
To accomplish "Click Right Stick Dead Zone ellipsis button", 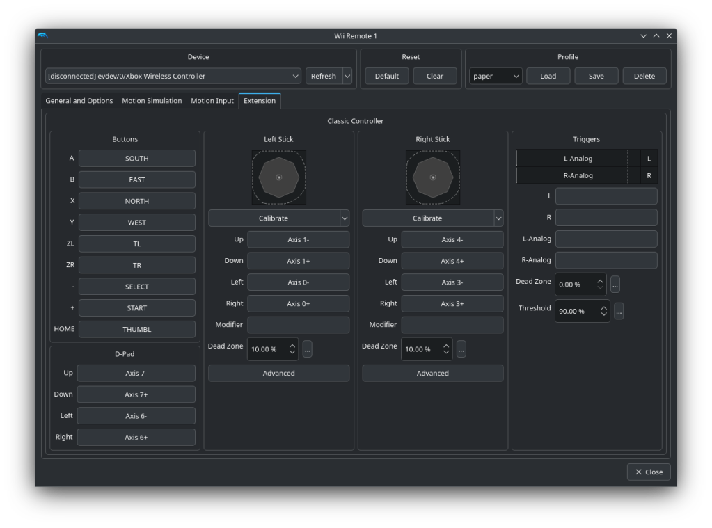I will pyautogui.click(x=461, y=349).
